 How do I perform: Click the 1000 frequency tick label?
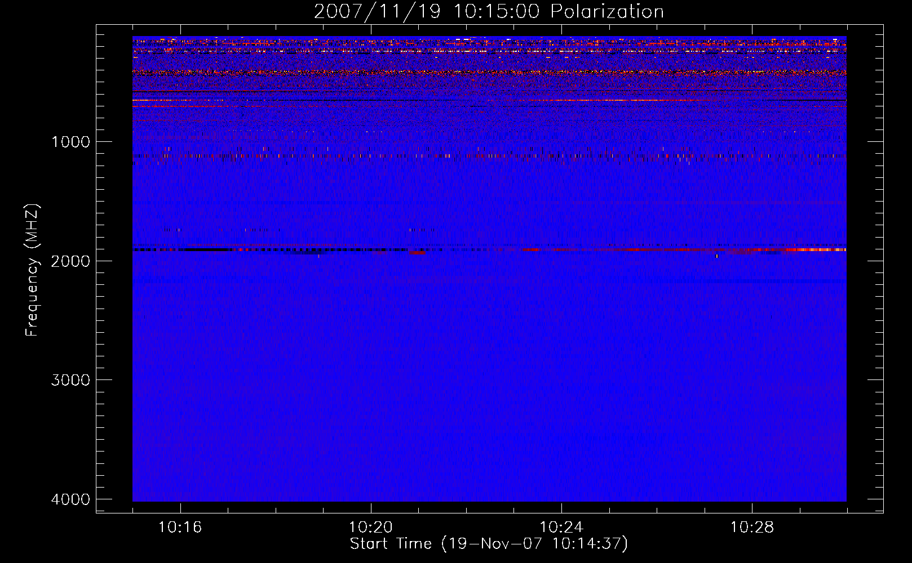(x=70, y=142)
